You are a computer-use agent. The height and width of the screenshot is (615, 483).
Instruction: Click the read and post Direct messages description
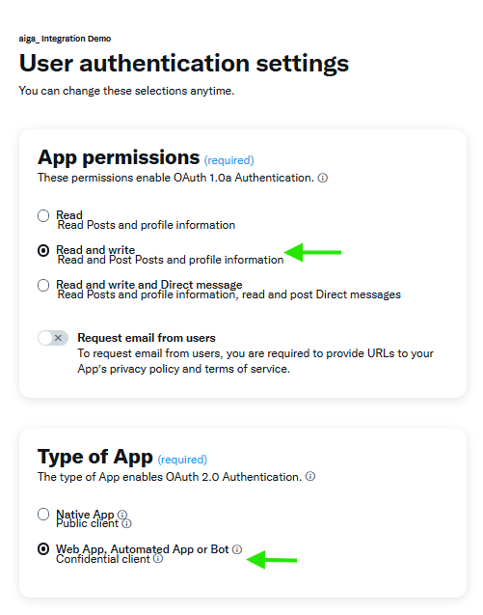(321, 294)
